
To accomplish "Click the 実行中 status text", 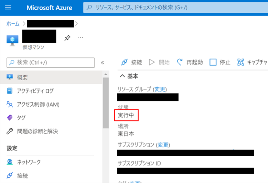I will (126, 115).
